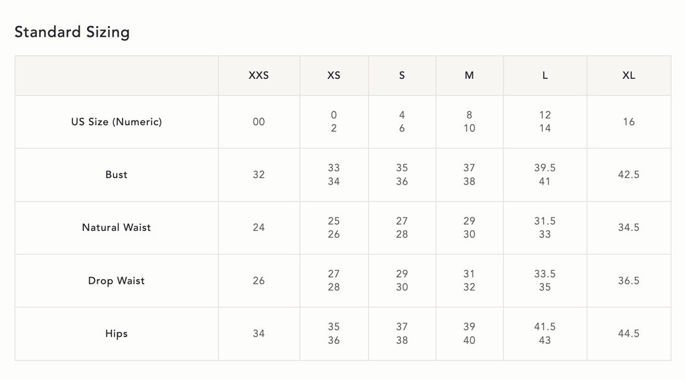Click the Bust row label
686x380 pixels.
[x=117, y=175]
